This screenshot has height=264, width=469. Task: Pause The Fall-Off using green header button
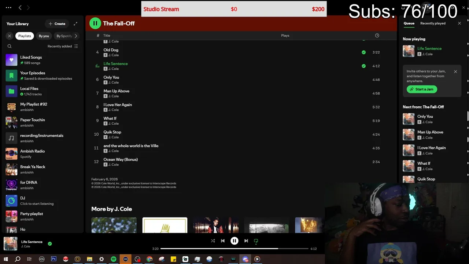(95, 23)
